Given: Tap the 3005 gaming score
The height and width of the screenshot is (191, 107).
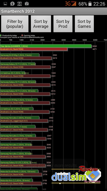Looking at the screenshot, I should tap(49, 157).
